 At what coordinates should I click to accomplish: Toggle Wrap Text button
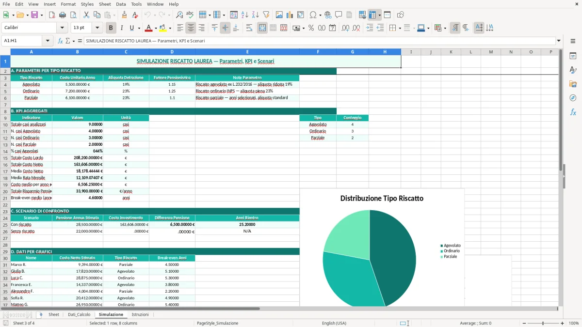click(249, 28)
